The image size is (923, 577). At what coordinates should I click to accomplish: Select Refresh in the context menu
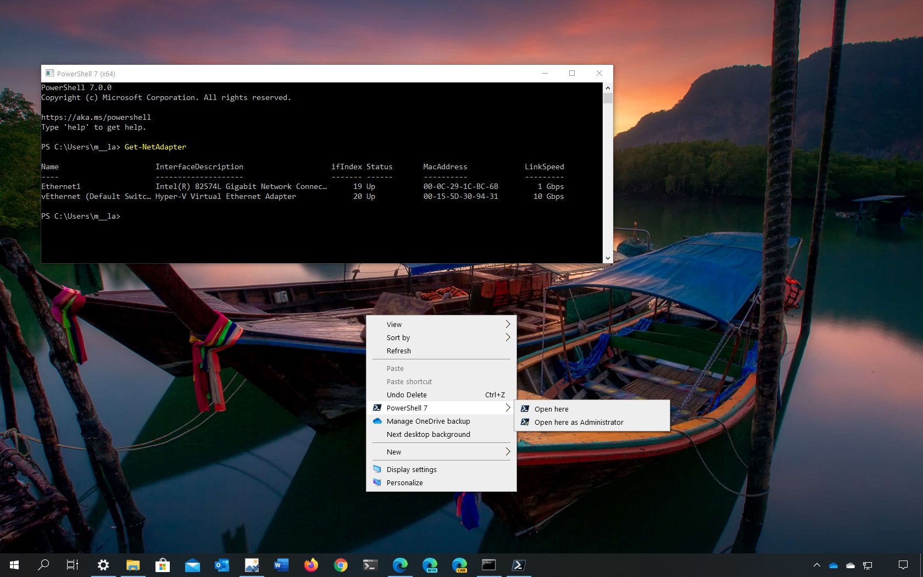tap(398, 351)
